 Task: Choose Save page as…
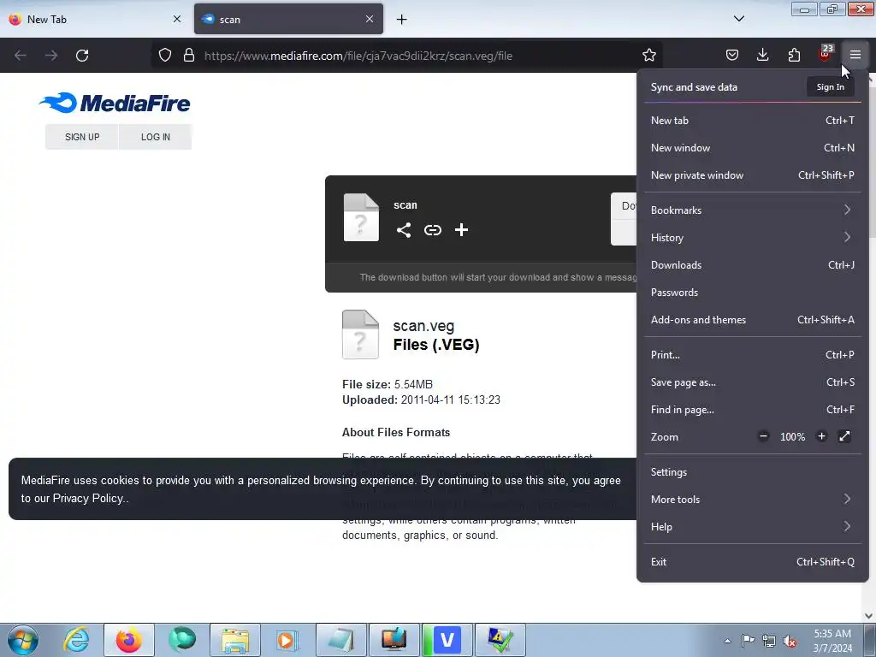[x=752, y=382]
